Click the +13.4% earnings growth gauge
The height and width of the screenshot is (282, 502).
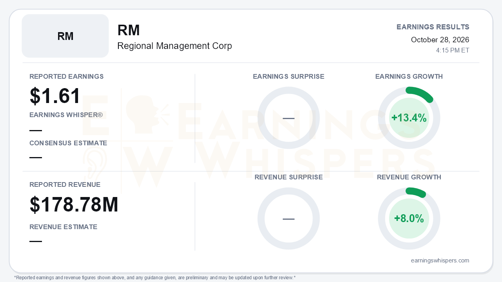pyautogui.click(x=409, y=118)
